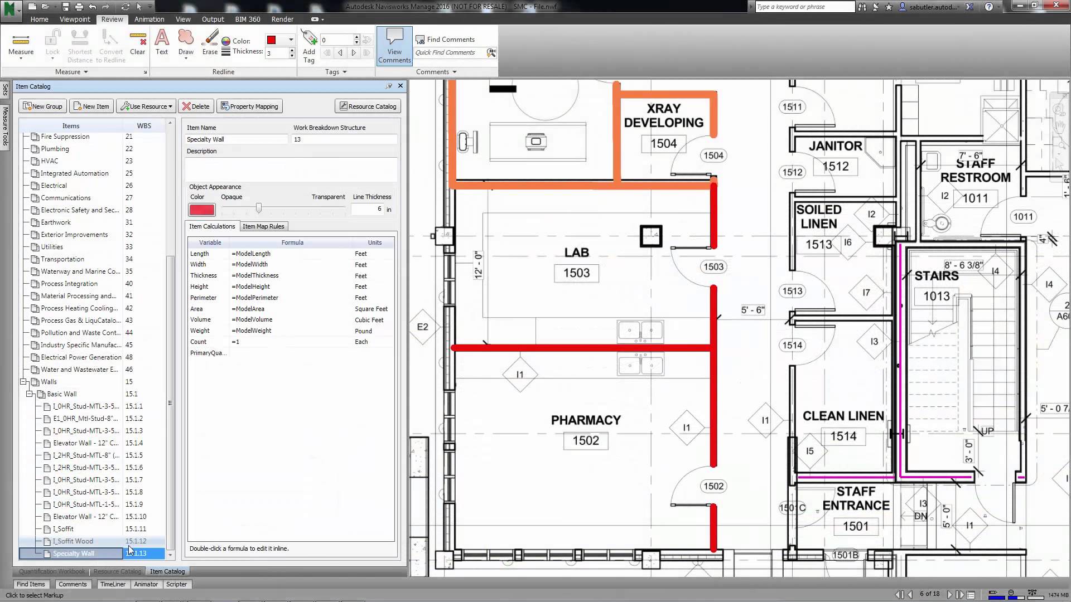Image resolution: width=1071 pixels, height=602 pixels.
Task: Select the Specialty Wall tree item
Action: [74, 553]
